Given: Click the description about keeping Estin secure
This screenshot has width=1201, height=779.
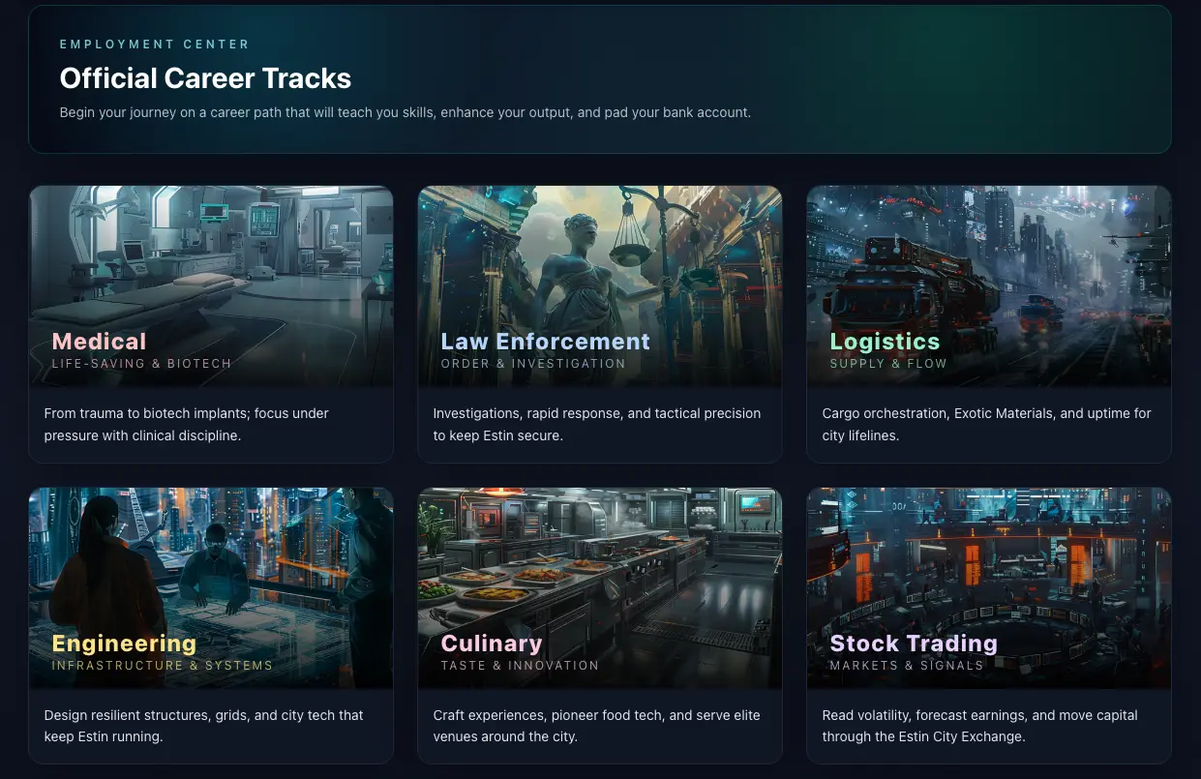Looking at the screenshot, I should tap(596, 424).
